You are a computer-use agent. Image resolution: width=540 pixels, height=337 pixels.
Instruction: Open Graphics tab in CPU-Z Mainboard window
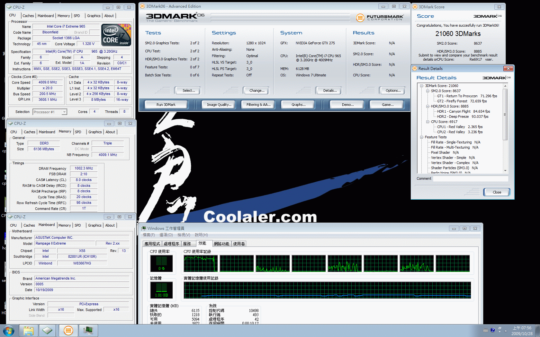click(95, 225)
